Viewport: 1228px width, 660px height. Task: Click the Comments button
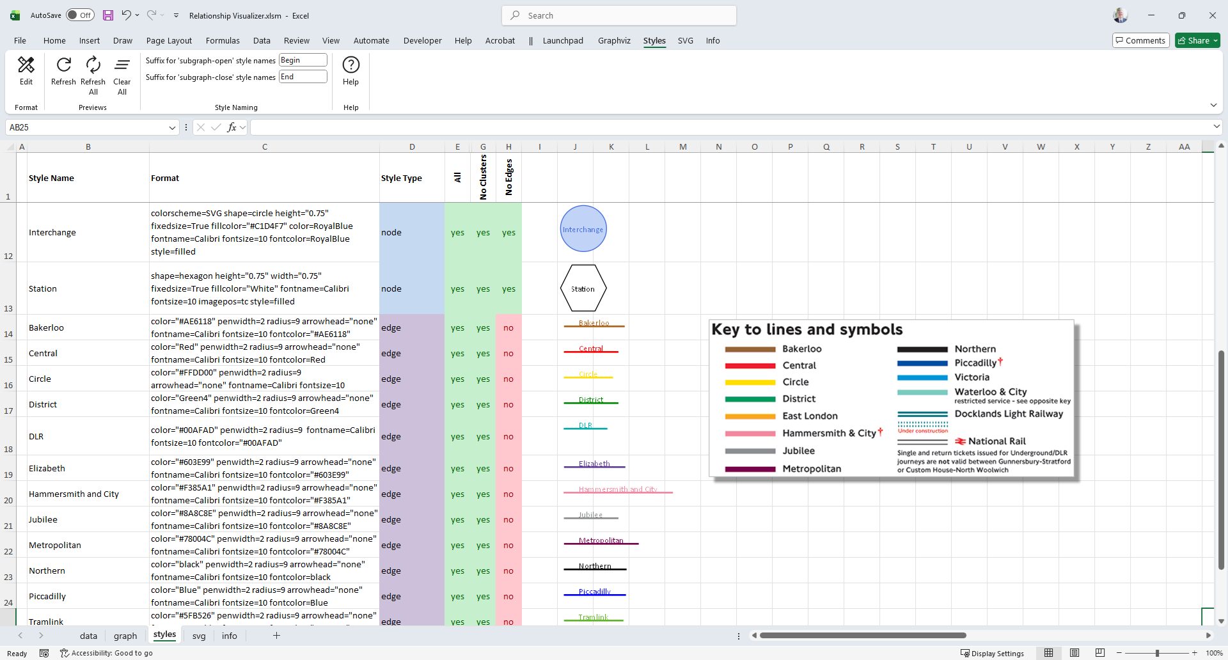click(x=1140, y=41)
